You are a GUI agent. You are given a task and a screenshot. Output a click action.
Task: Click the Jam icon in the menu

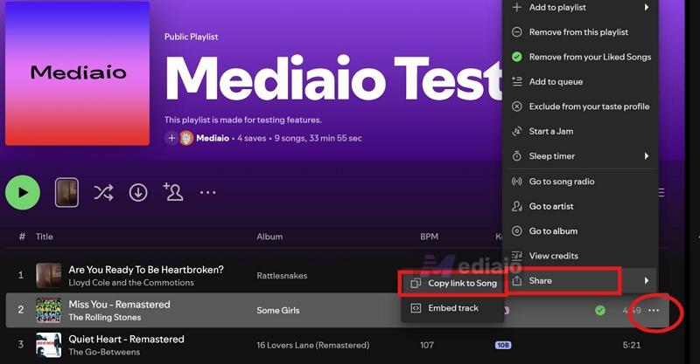coord(516,132)
